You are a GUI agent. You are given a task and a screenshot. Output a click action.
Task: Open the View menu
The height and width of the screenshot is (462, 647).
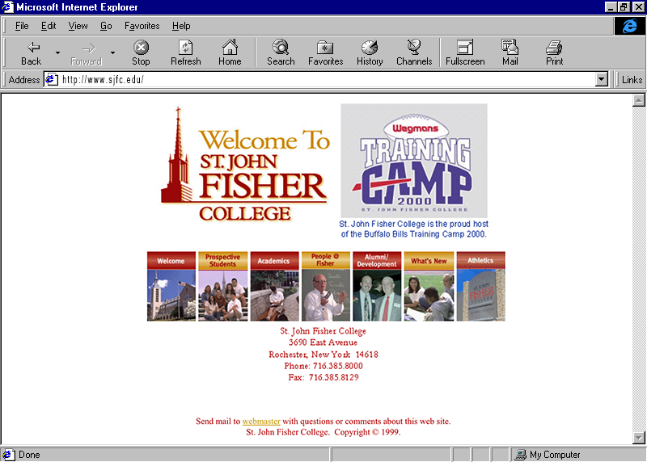pos(78,26)
